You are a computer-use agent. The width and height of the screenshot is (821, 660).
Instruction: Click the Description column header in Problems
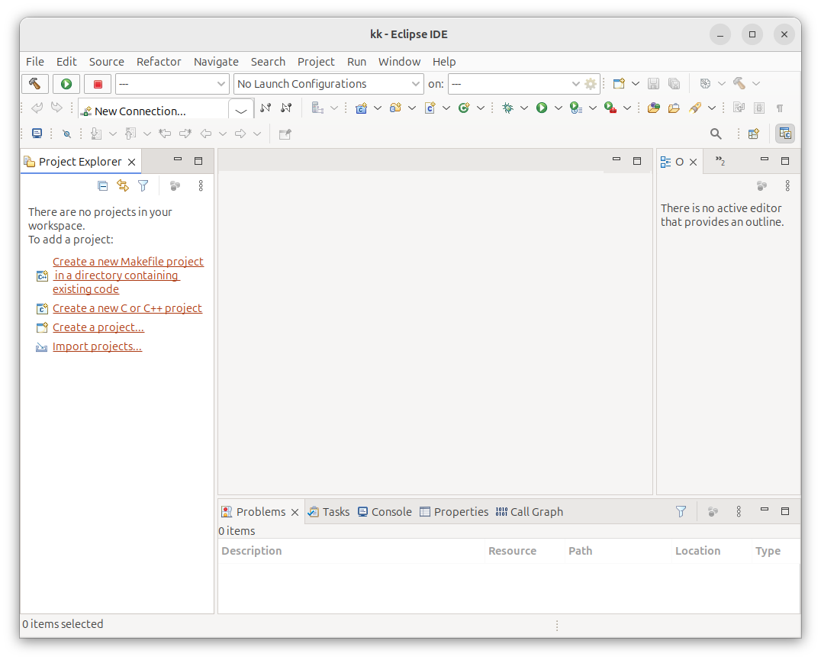[x=252, y=551]
